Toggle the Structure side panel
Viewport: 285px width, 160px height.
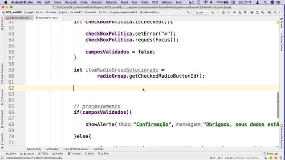[x=2, y=97]
